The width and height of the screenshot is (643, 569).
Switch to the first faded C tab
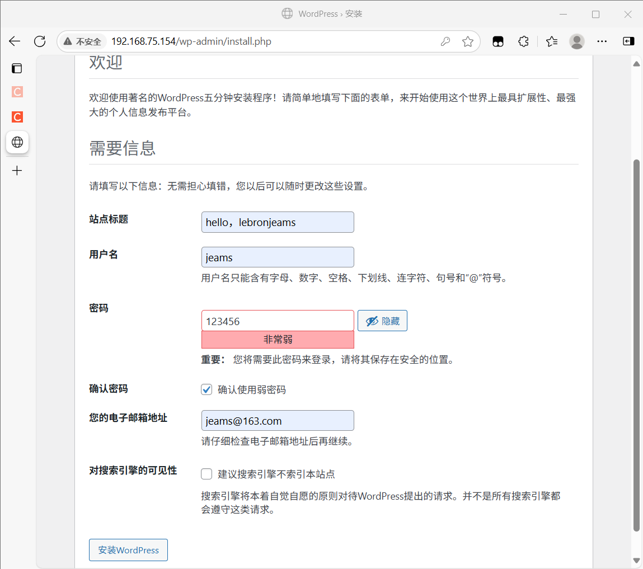coord(17,92)
